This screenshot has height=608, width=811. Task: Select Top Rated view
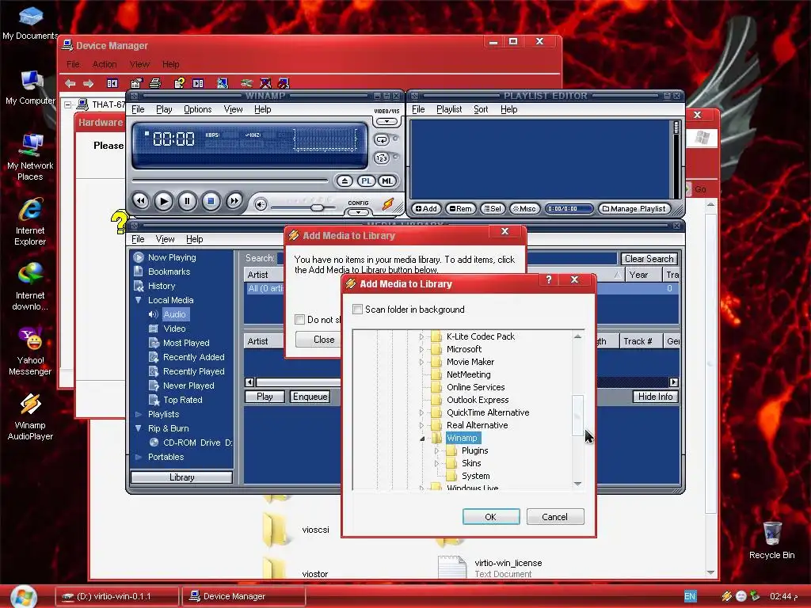pos(183,400)
